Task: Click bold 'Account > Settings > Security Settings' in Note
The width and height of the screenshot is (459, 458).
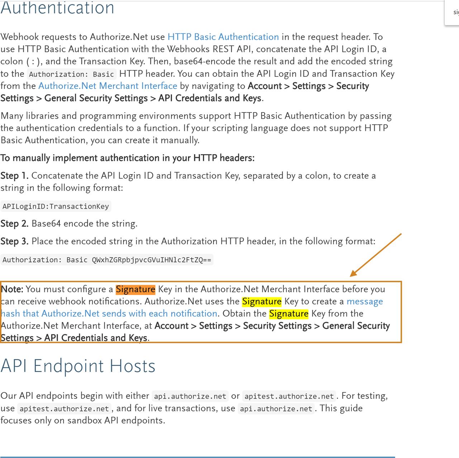Action: [x=233, y=326]
